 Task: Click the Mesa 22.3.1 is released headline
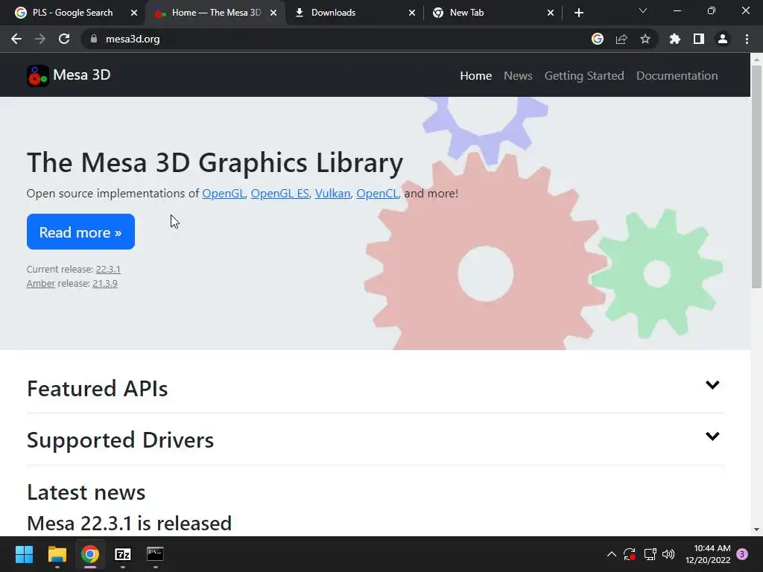(x=130, y=524)
